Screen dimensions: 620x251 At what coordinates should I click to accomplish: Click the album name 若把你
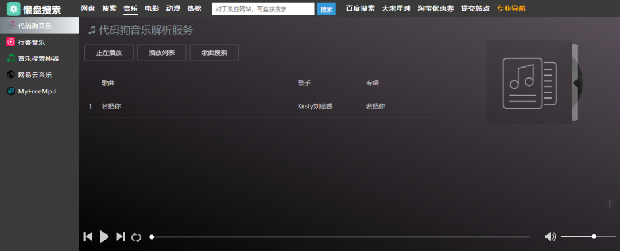375,106
